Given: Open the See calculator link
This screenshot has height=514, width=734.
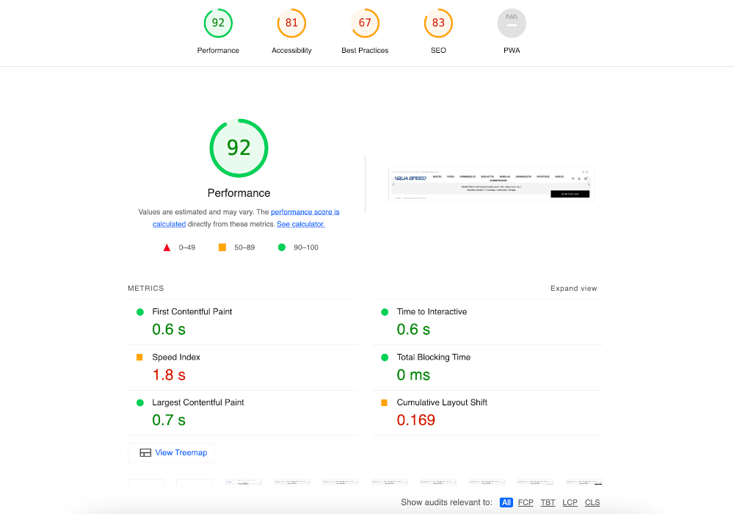Looking at the screenshot, I should pyautogui.click(x=300, y=224).
